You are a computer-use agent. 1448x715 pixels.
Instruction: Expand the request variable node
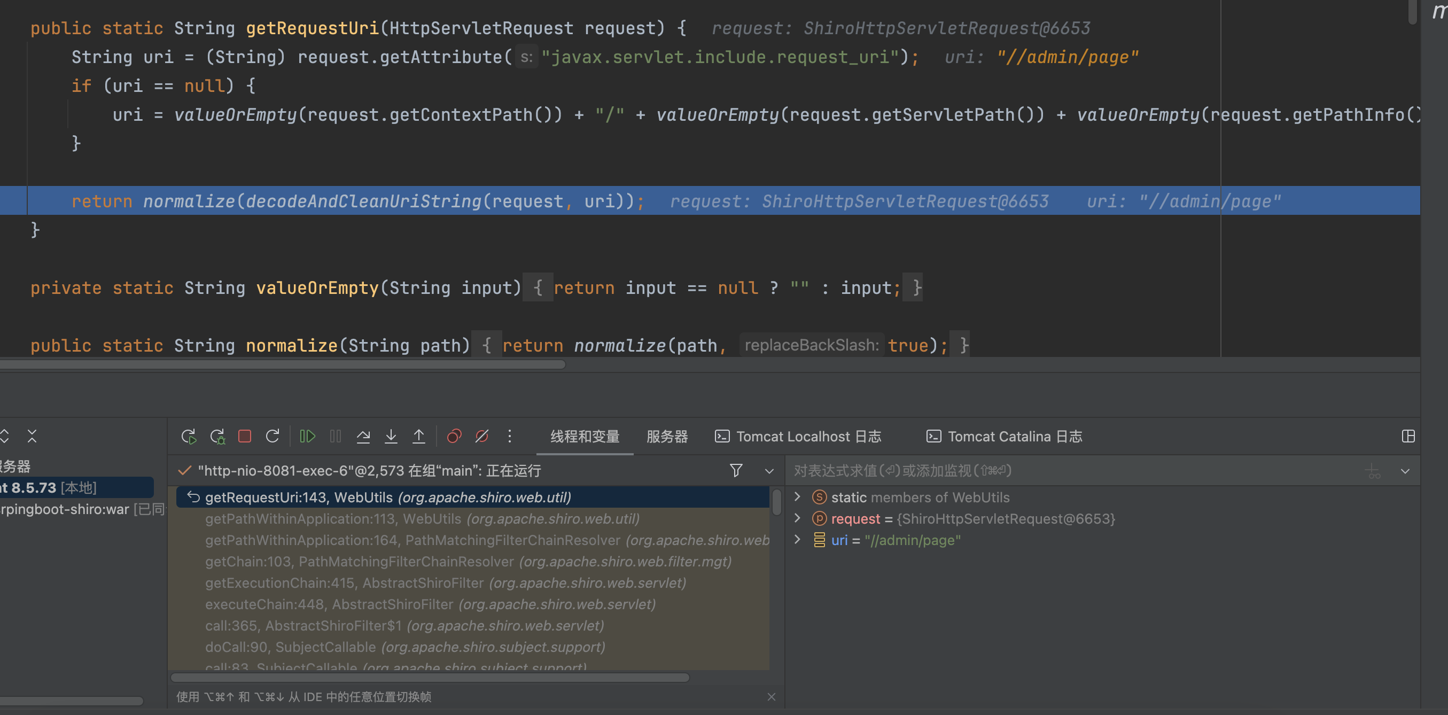pos(797,518)
